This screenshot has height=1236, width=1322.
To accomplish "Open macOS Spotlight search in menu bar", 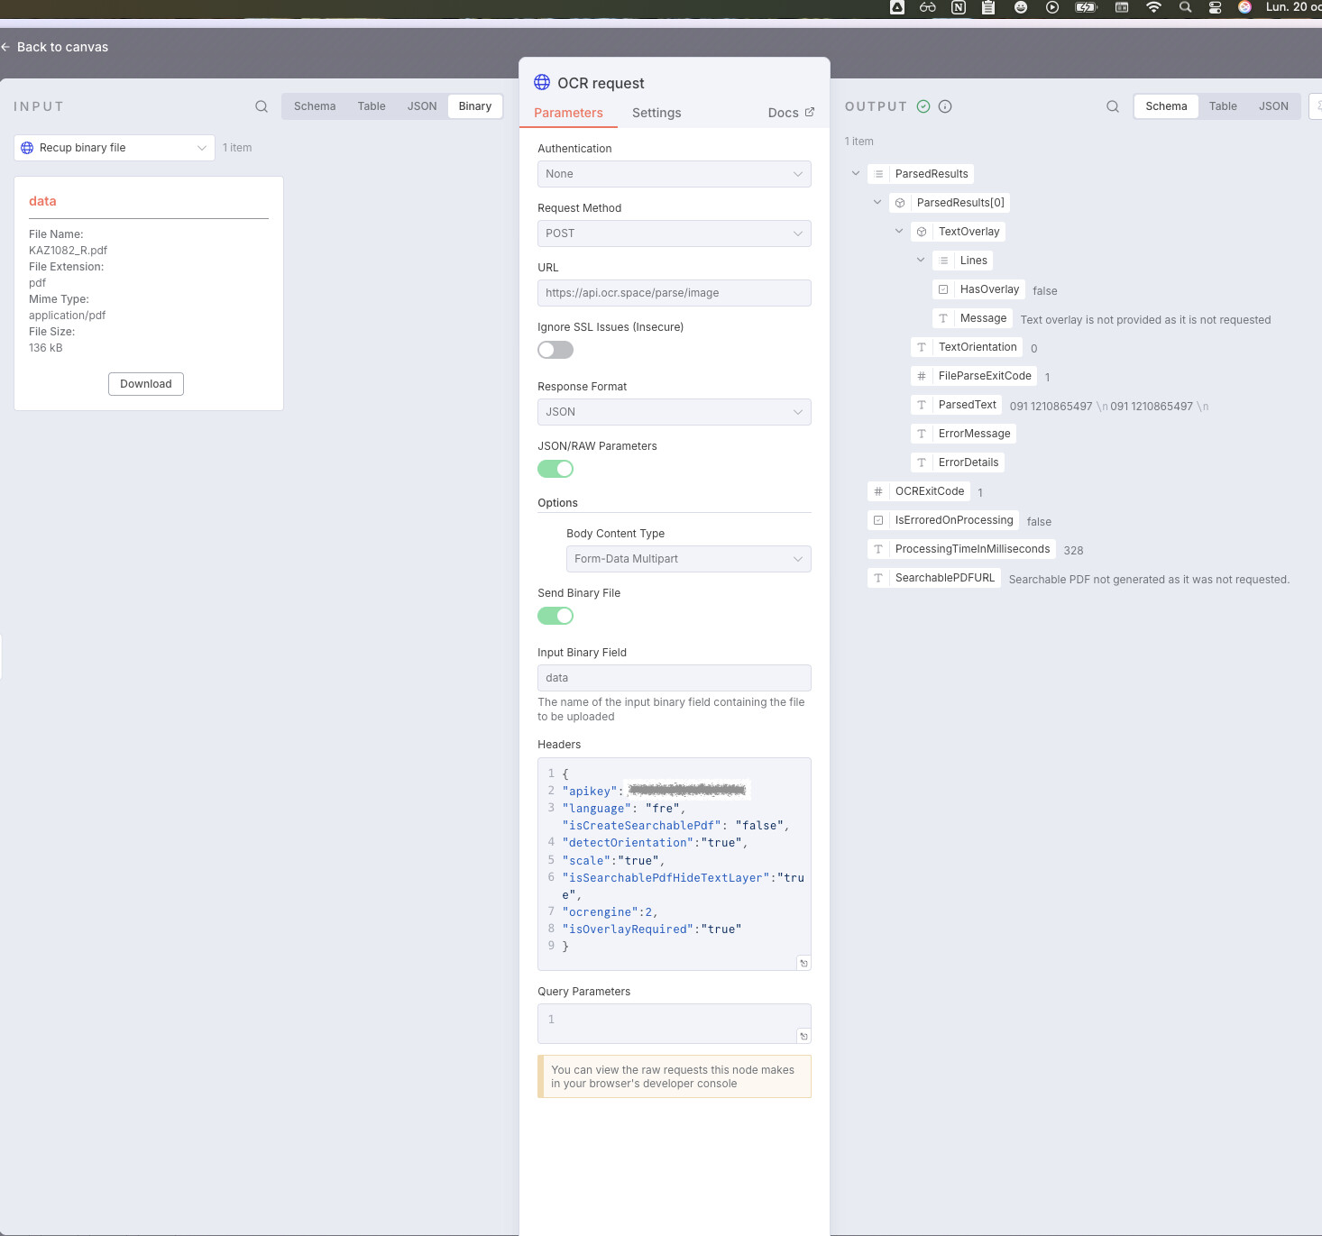I will click(x=1185, y=7).
